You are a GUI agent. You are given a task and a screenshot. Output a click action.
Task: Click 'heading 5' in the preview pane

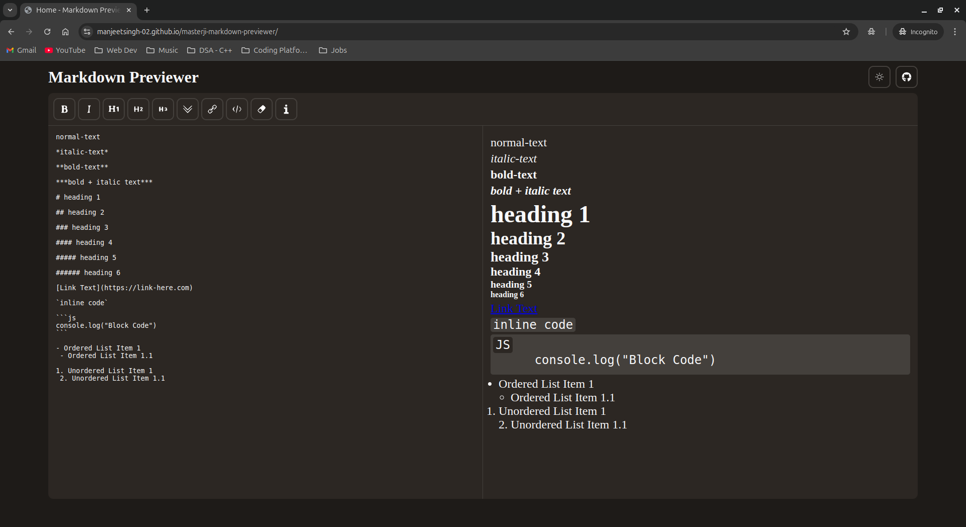(x=511, y=285)
